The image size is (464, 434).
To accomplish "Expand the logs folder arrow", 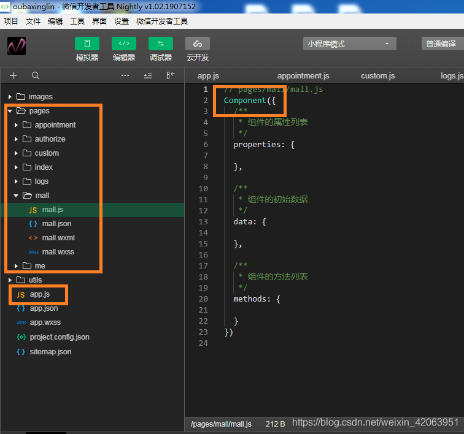I will point(16,181).
